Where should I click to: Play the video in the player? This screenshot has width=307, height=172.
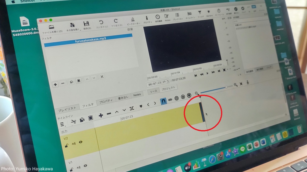tap(207, 73)
